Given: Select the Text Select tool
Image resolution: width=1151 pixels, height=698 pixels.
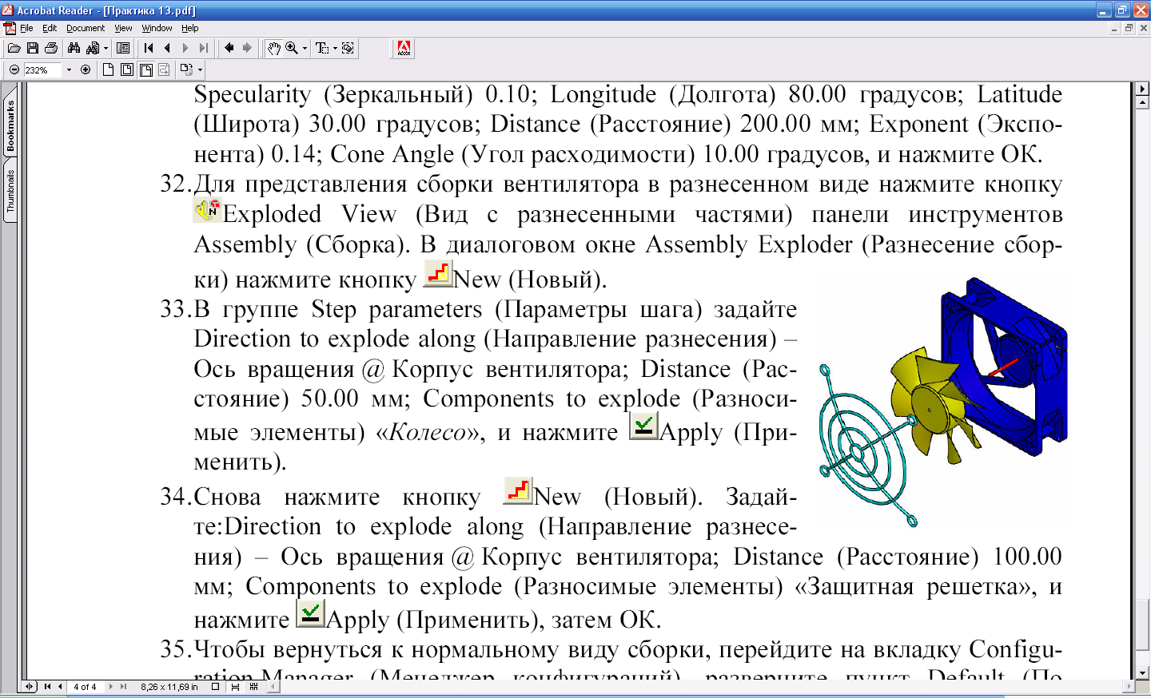Looking at the screenshot, I should 322,49.
